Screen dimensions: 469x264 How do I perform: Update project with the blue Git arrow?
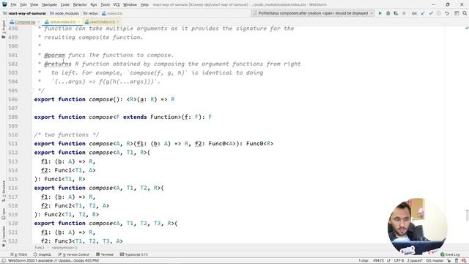point(423,13)
